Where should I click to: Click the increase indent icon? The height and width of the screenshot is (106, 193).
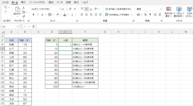[100, 15]
